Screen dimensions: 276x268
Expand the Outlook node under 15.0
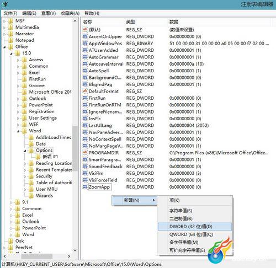click(x=18, y=99)
